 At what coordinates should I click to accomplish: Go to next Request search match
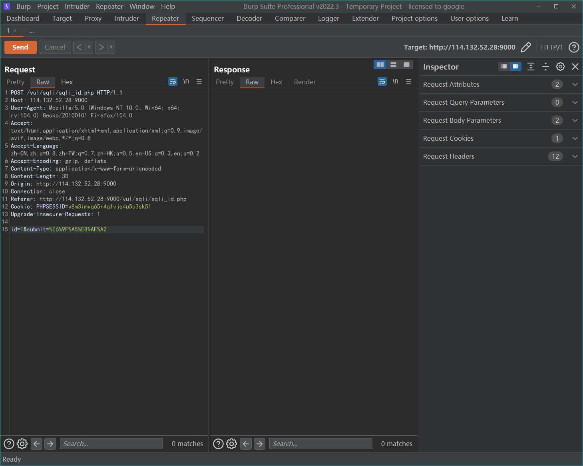point(50,444)
